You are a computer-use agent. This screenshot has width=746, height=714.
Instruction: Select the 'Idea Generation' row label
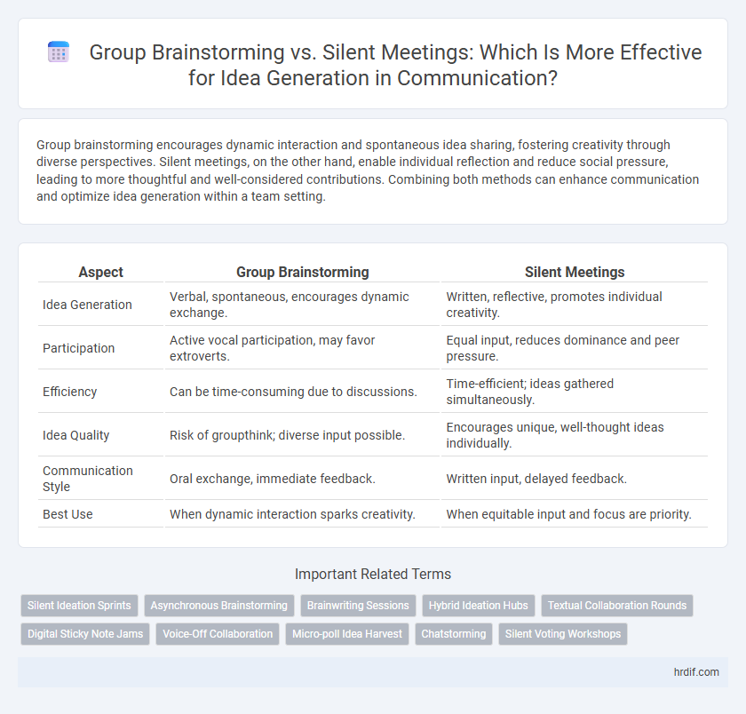point(87,305)
